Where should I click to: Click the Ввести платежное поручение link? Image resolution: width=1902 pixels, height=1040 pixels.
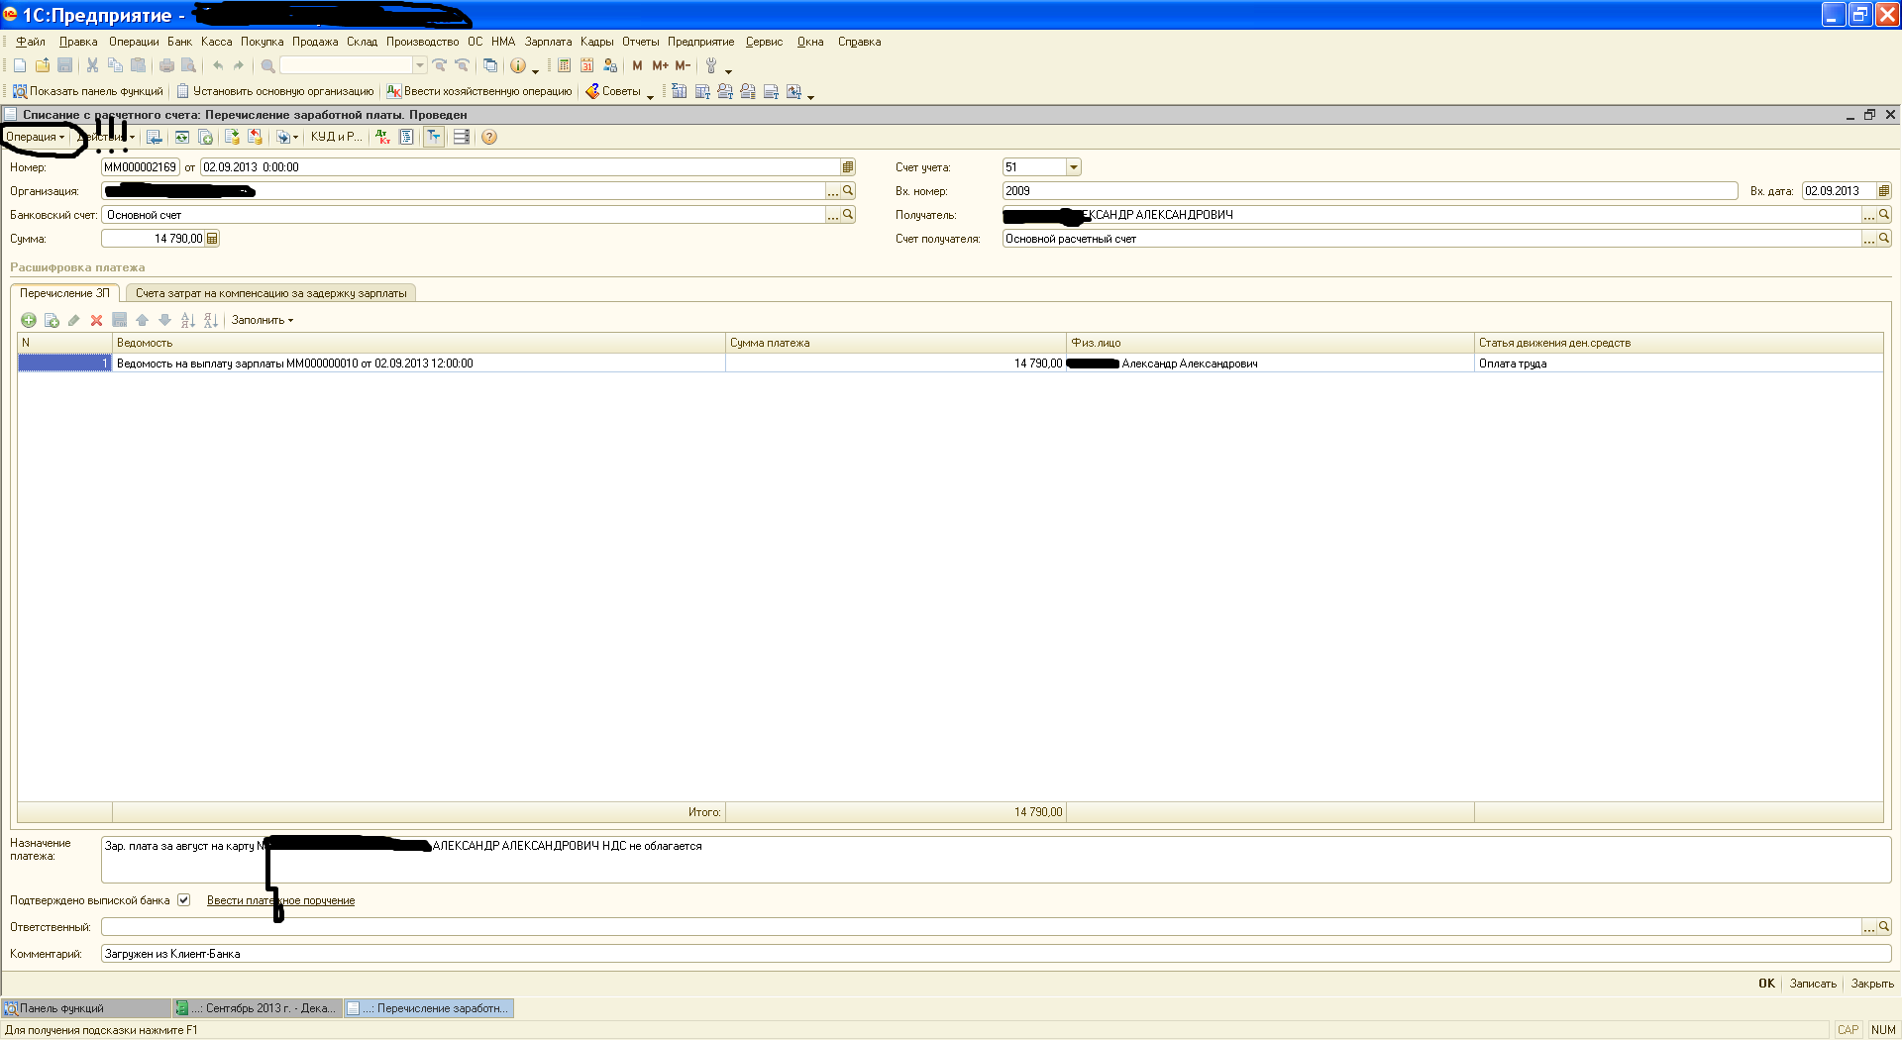click(280, 900)
